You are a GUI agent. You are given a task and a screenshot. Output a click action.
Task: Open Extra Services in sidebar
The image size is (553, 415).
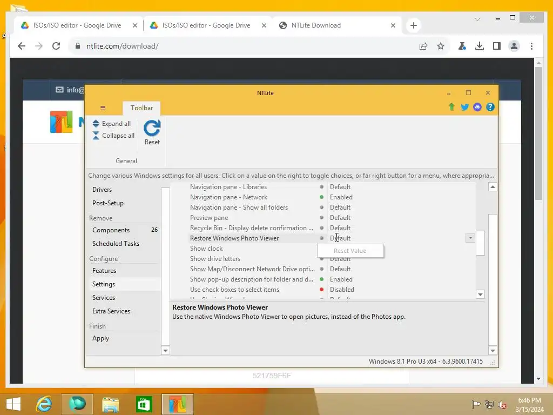point(111,311)
